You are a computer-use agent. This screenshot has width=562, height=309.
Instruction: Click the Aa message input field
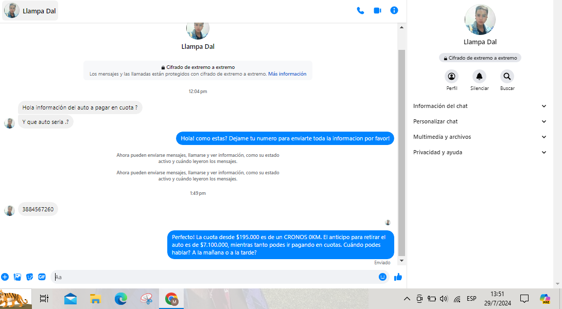point(216,277)
